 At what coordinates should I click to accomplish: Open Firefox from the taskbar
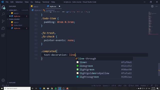[67, 88]
